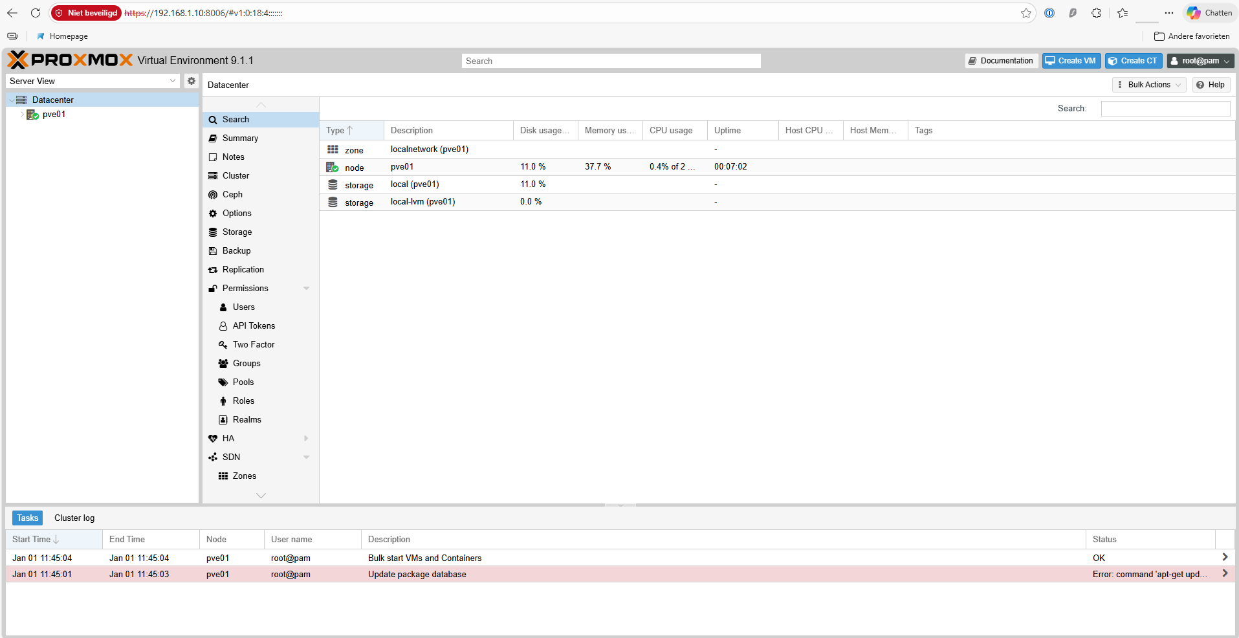This screenshot has height=638, width=1239.
Task: Open the Documentation link
Action: point(1001,60)
